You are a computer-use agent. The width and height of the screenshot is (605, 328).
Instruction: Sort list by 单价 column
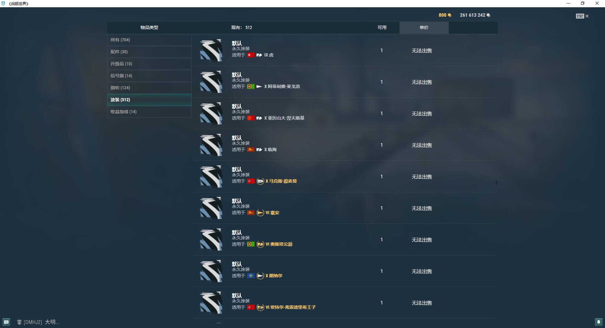[424, 27]
